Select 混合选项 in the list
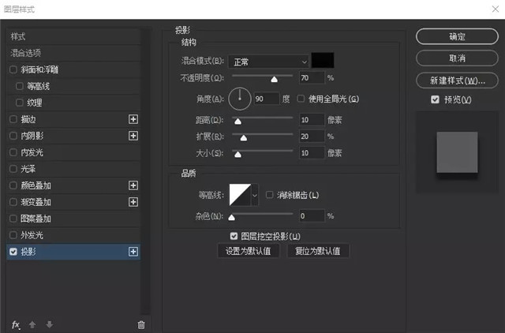Image resolution: width=505 pixels, height=333 pixels. [73, 53]
